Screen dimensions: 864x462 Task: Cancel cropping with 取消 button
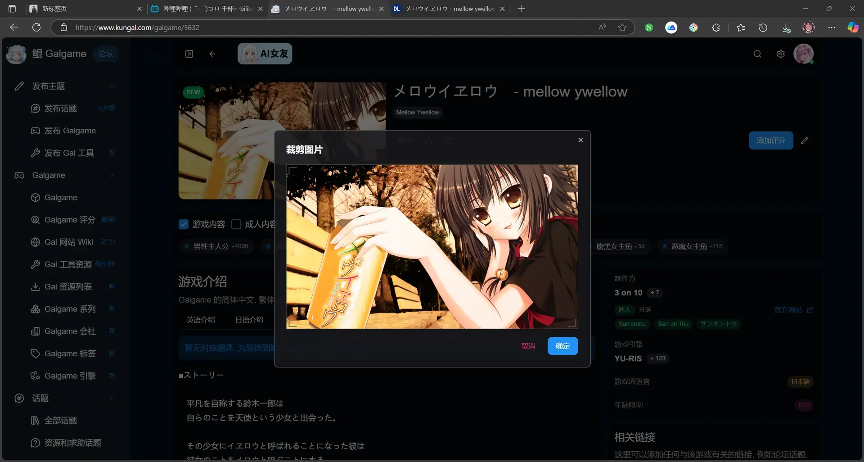point(528,346)
